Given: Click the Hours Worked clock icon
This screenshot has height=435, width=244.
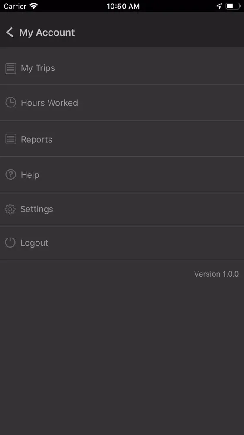Looking at the screenshot, I should pyautogui.click(x=10, y=103).
